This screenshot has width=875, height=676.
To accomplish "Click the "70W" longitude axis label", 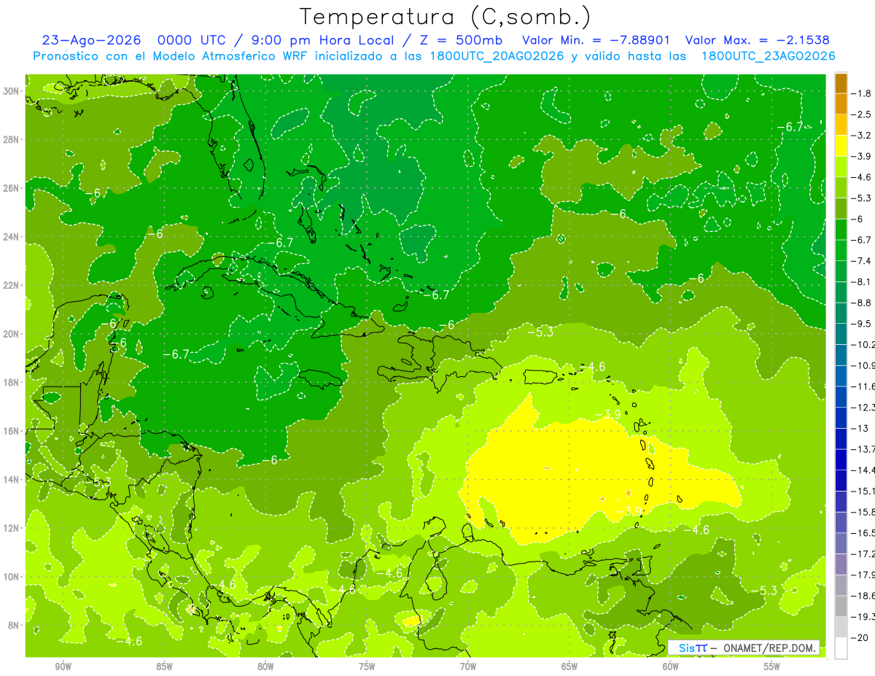I will (x=468, y=667).
